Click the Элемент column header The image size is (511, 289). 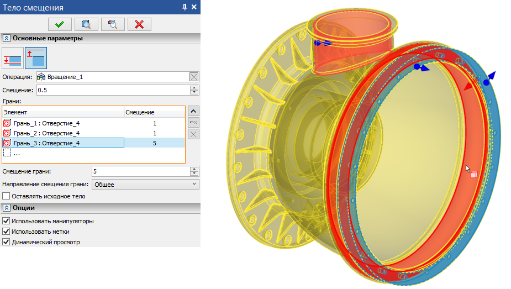coord(63,112)
